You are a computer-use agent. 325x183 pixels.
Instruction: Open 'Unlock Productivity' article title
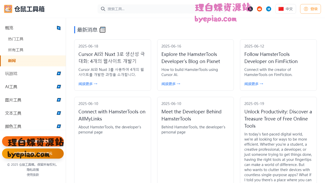[x=278, y=119]
